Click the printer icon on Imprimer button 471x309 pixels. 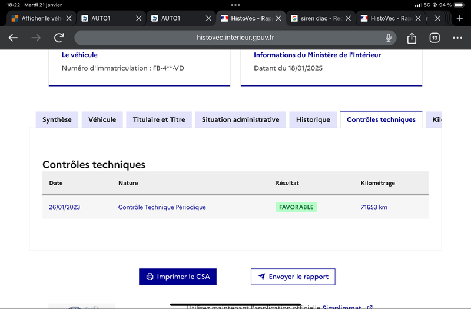(150, 277)
